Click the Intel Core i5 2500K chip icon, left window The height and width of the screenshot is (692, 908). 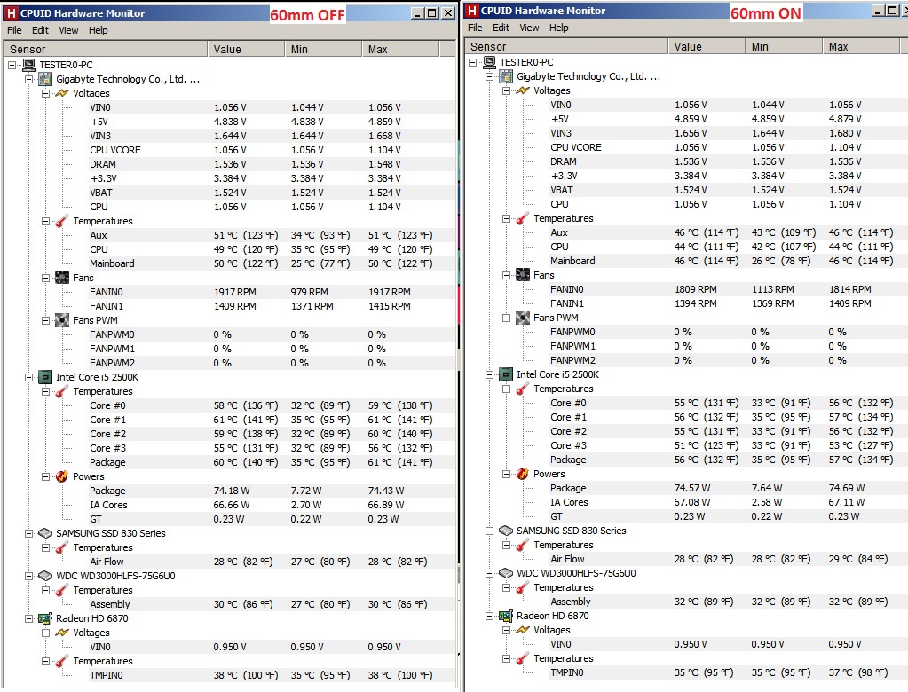45,377
